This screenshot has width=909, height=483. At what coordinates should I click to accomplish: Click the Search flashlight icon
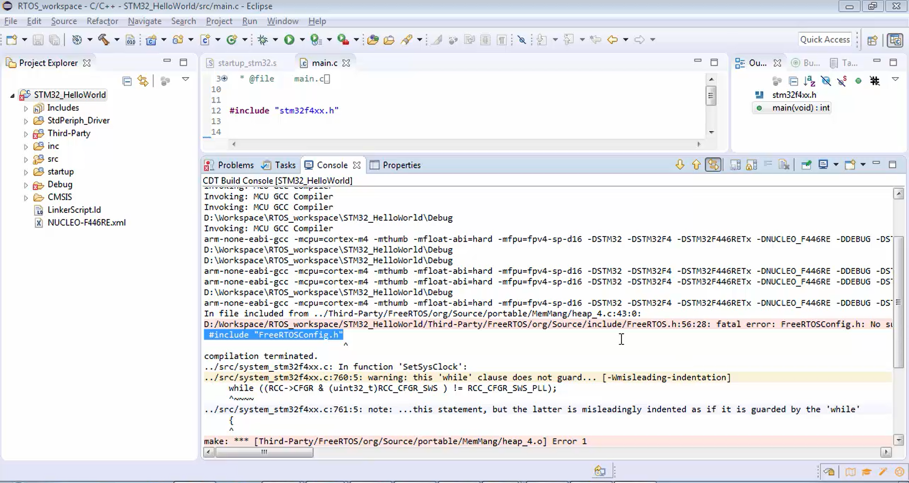pyautogui.click(x=406, y=40)
